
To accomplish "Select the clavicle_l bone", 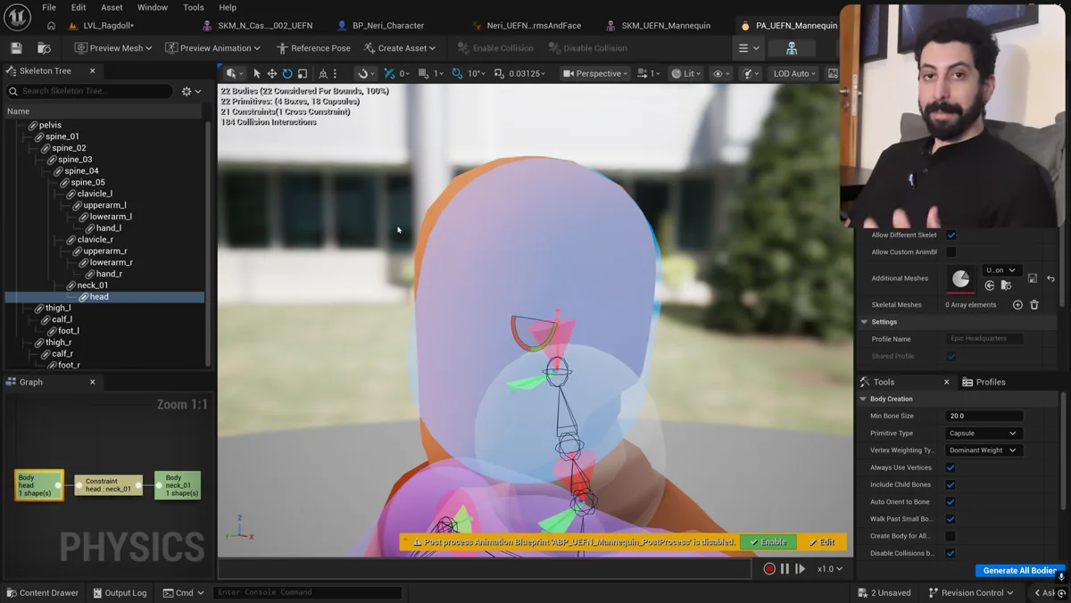I will coord(95,194).
